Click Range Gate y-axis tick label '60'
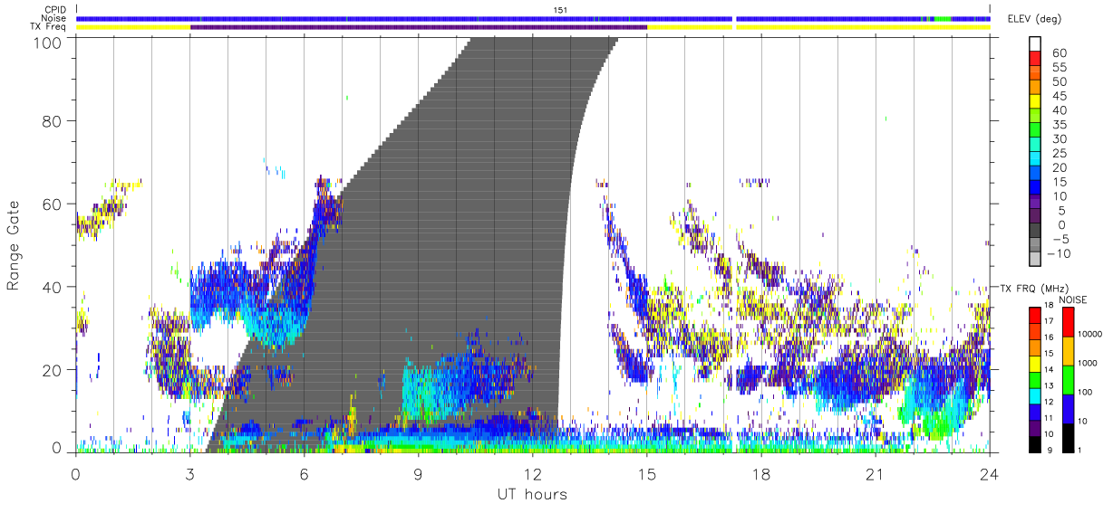The image size is (1113, 513). click(53, 204)
